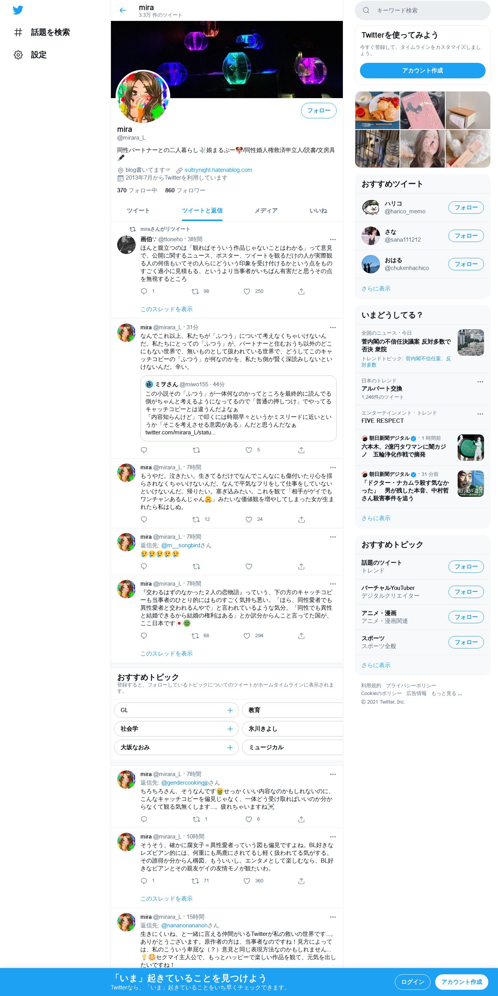Open @nananonananon mention link
This screenshot has height=996, width=498.
click(185, 925)
